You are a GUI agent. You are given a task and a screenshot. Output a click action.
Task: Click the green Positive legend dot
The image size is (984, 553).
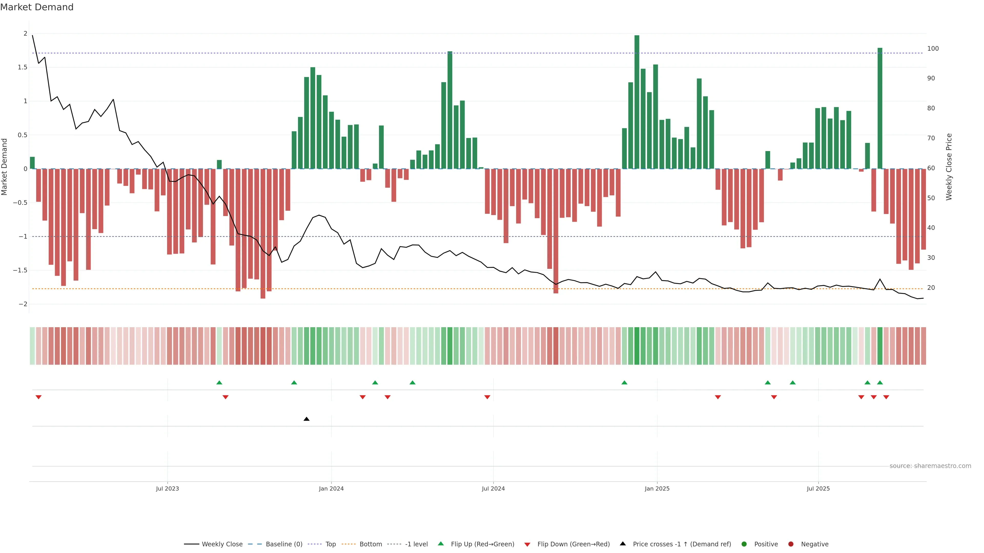(744, 544)
